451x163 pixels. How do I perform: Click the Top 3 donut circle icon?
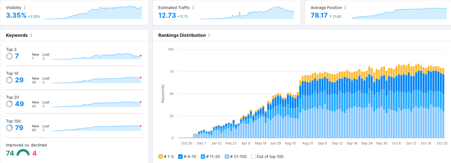point(9,56)
